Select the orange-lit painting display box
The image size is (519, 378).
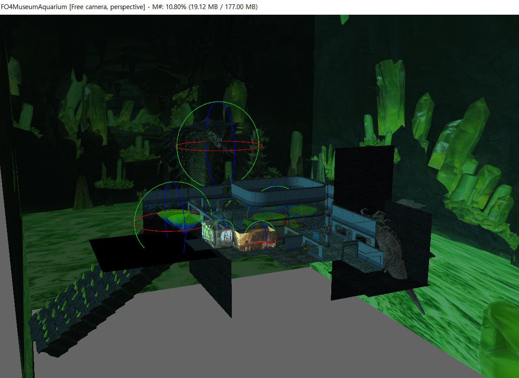255,239
